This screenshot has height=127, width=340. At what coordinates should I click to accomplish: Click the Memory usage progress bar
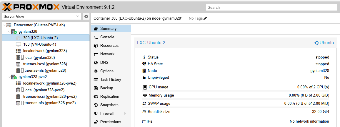tap(236, 99)
